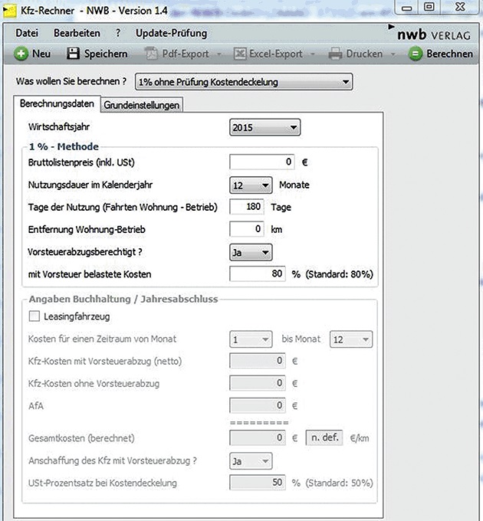This screenshot has height=521, width=483.
Task: Click the Bruttolistenpreis input field
Action: point(263,162)
